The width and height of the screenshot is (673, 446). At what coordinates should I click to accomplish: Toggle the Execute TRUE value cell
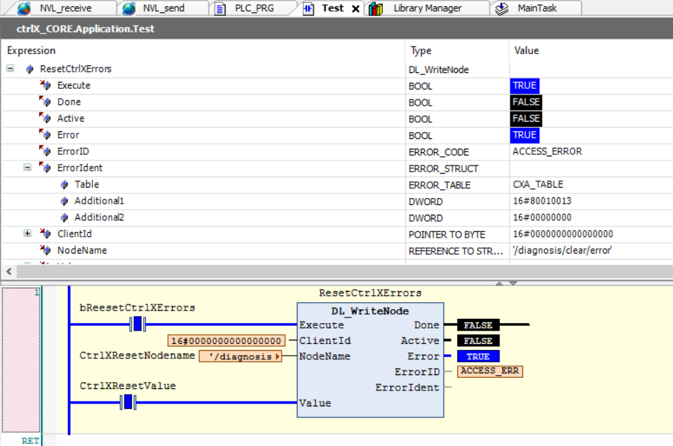click(524, 85)
